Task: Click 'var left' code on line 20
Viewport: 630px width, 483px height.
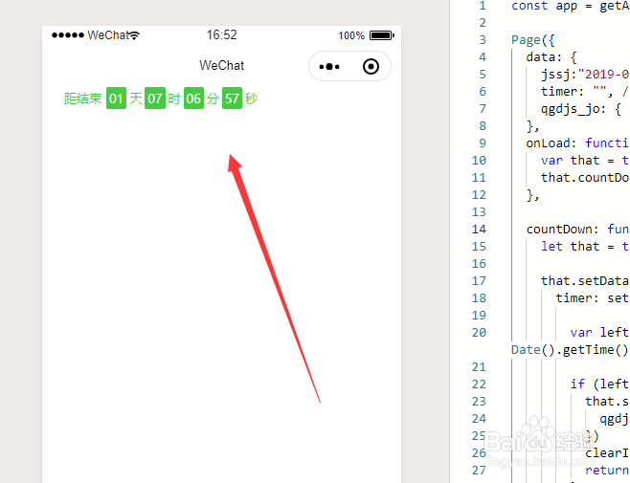Action: coord(599,333)
